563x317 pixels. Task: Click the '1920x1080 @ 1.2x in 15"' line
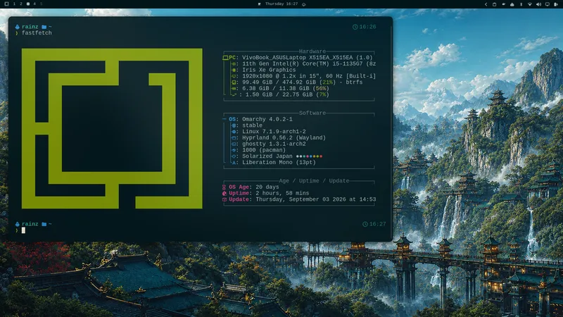click(309, 76)
